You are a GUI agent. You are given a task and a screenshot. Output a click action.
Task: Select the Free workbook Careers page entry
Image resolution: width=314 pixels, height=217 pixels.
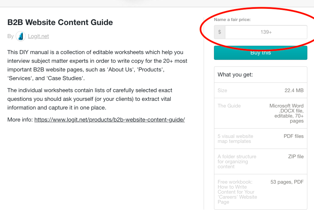pyautogui.click(x=237, y=192)
